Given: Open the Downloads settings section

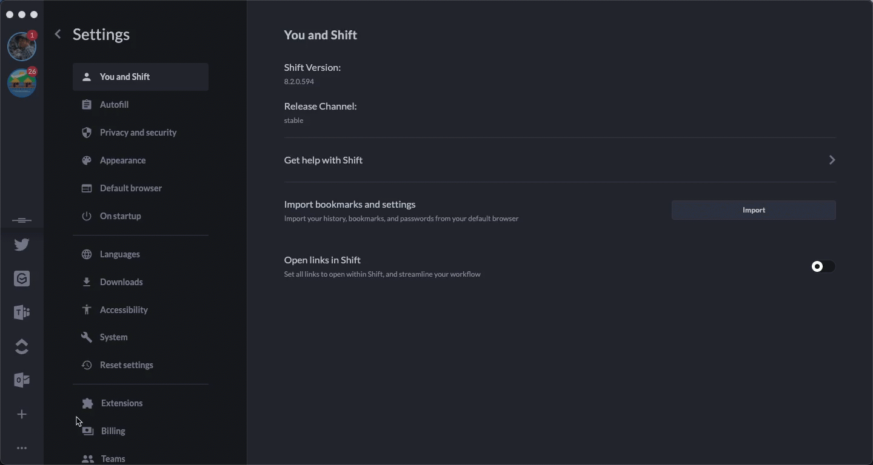Looking at the screenshot, I should coord(121,282).
